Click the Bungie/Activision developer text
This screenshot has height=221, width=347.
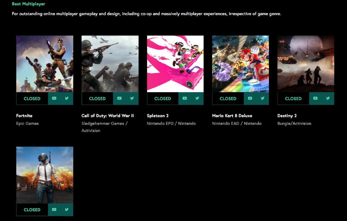tap(294, 124)
